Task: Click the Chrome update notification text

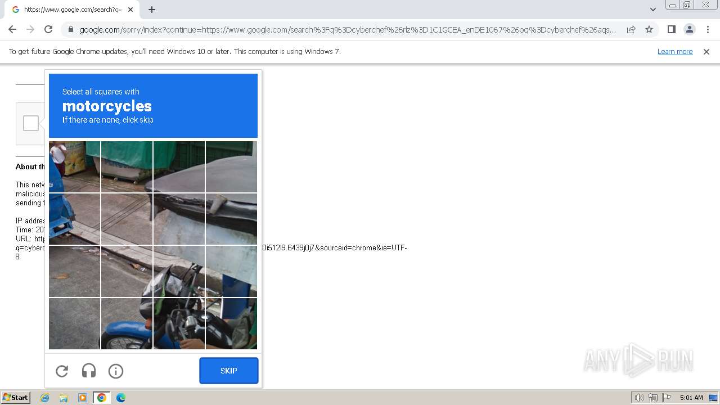Action: (175, 52)
